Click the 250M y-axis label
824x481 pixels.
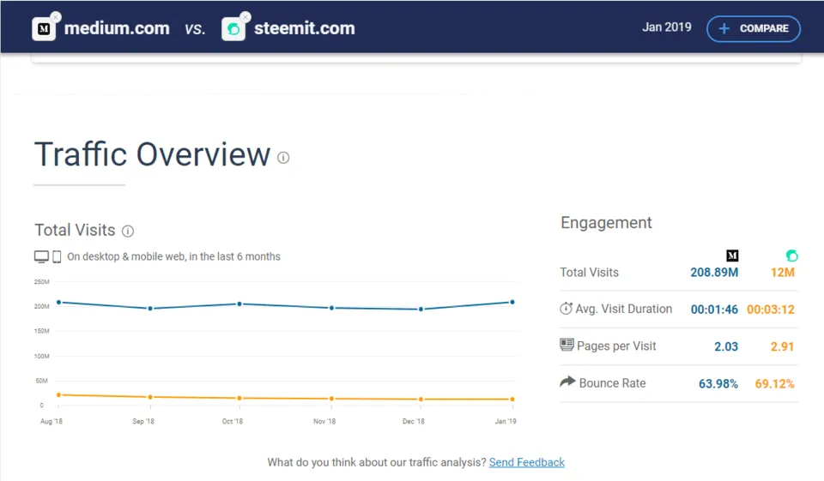click(41, 282)
